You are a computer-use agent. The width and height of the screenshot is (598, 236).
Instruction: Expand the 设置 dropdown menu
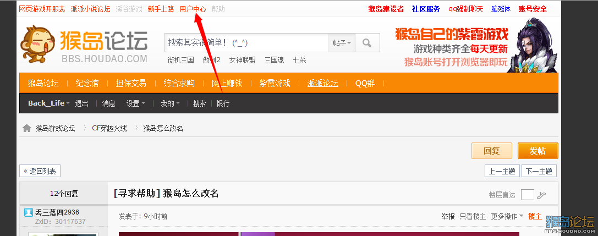pyautogui.click(x=136, y=103)
